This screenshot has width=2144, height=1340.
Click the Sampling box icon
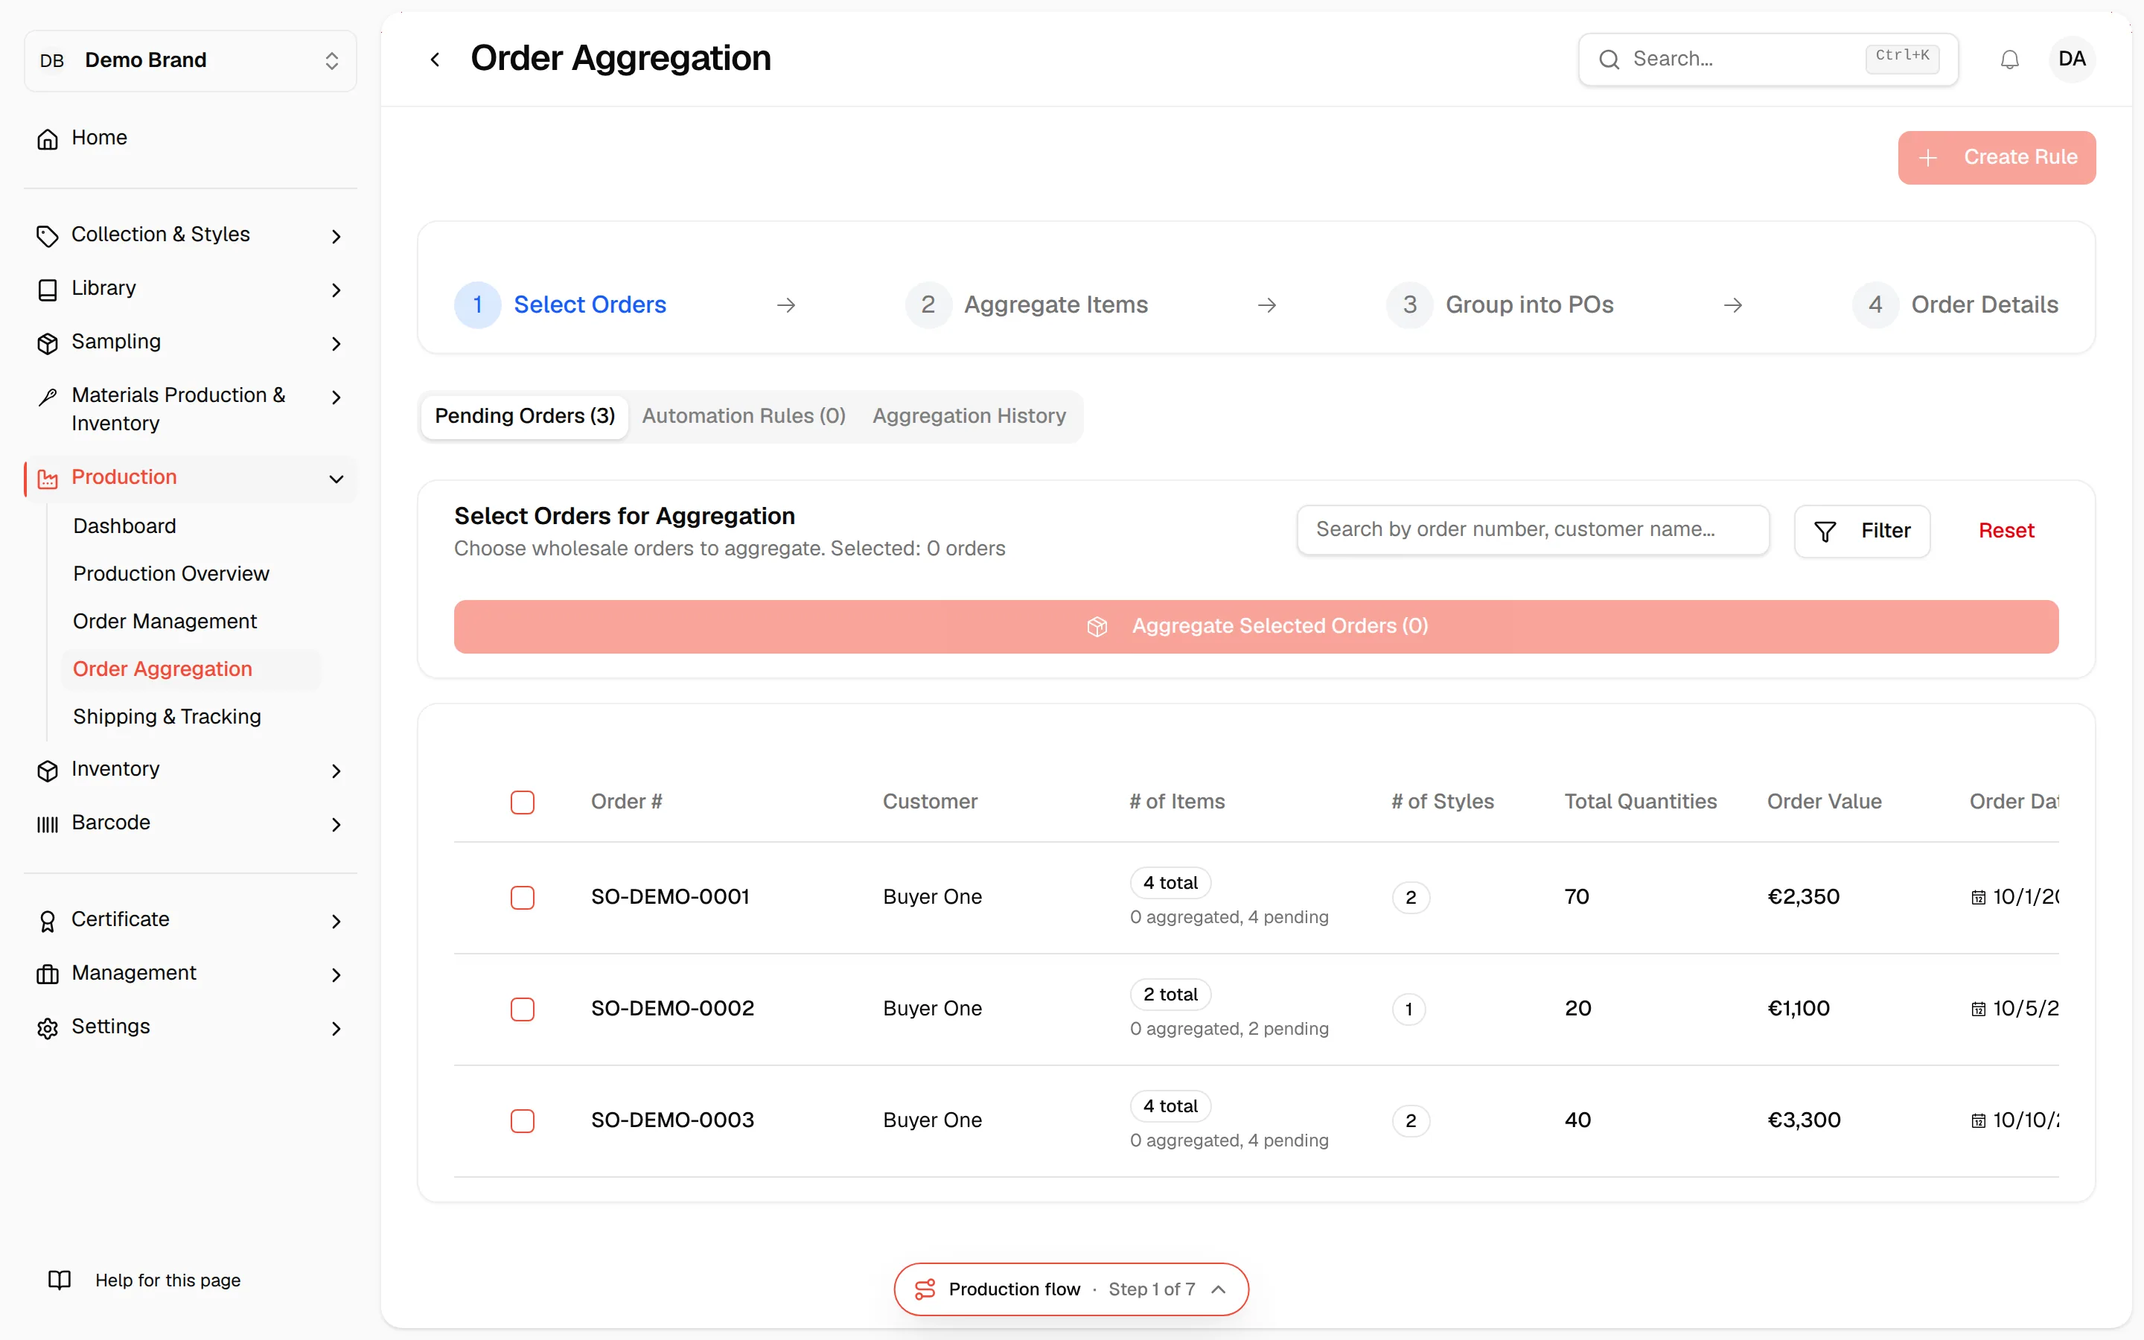48,343
